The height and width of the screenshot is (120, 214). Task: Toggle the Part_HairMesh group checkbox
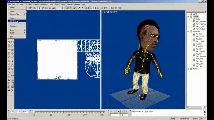coord(194,24)
